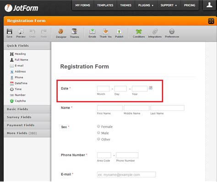
Task: Click the Day input box
Action: 120,88
